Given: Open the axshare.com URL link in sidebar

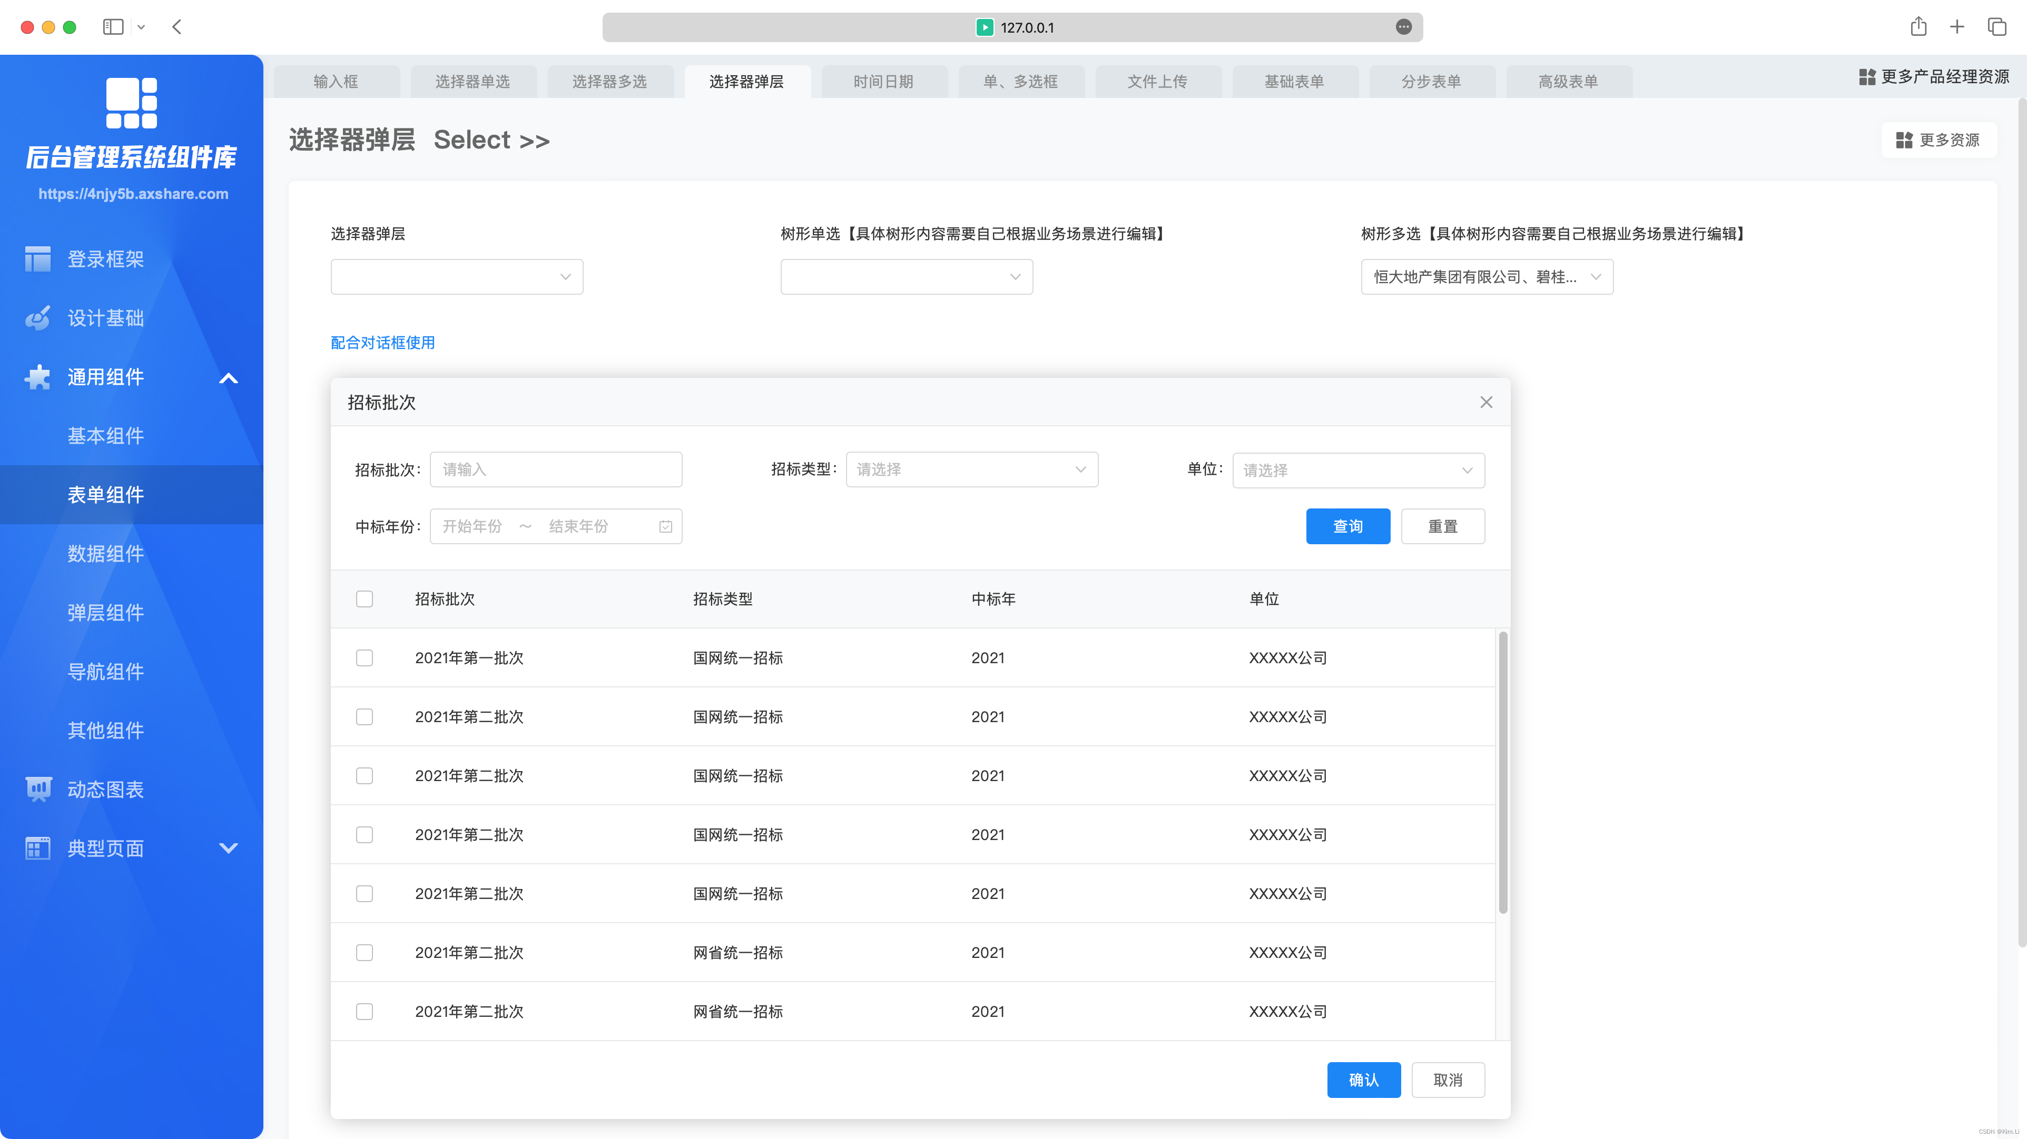Looking at the screenshot, I should (x=133, y=193).
